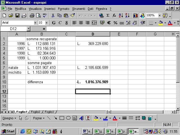Open a file with folder icon
Viewport: 180px width, 135px height.
pos(11,15)
